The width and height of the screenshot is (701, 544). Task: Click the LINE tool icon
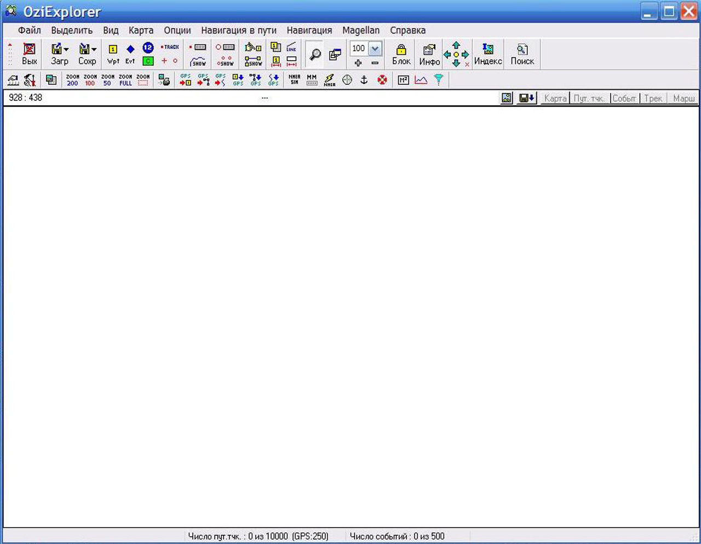pyautogui.click(x=291, y=48)
